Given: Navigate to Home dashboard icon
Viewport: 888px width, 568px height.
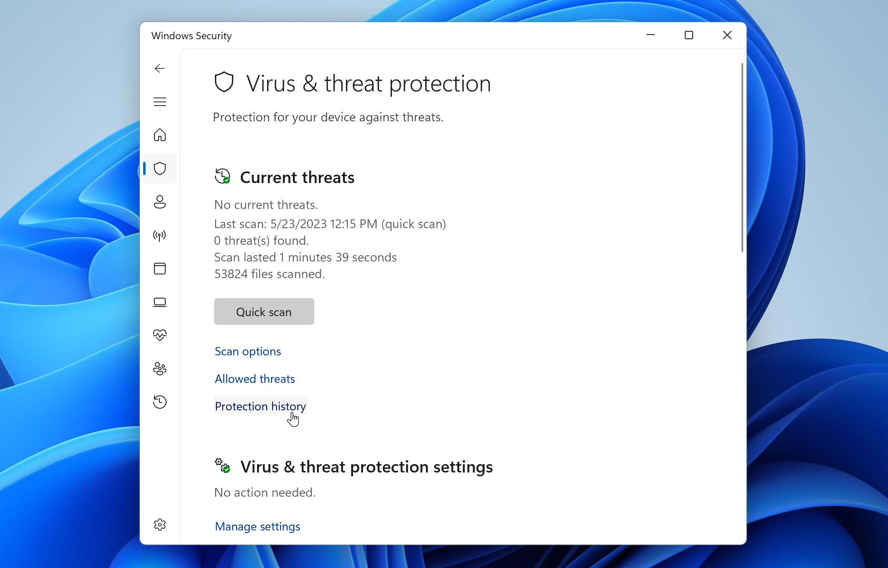Looking at the screenshot, I should (x=160, y=135).
